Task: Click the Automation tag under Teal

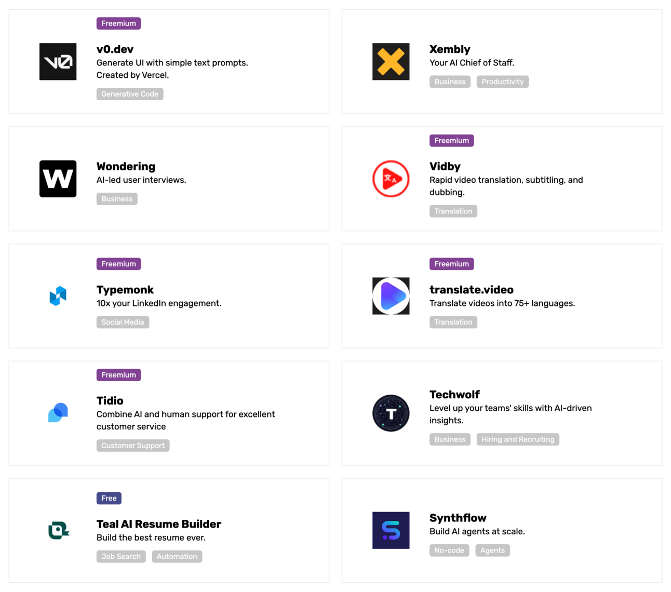Action: tap(177, 556)
